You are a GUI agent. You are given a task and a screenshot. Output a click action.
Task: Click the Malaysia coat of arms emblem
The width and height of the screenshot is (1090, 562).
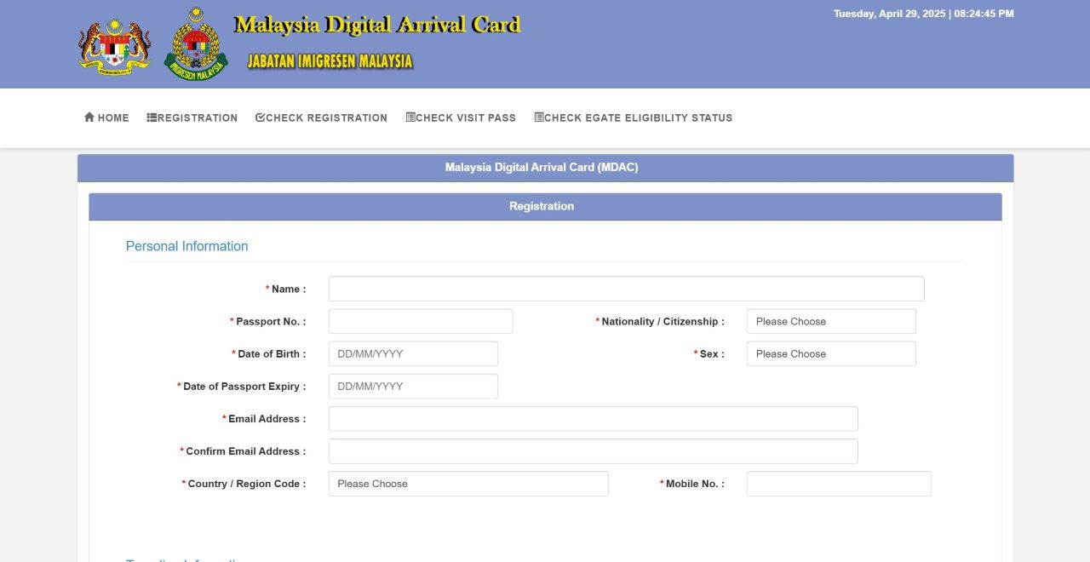coord(114,43)
